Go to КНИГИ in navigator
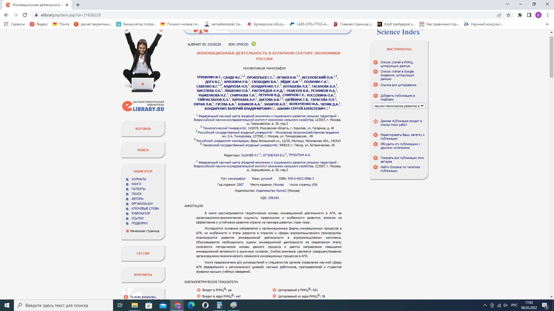The width and height of the screenshot is (554, 311). [136, 184]
